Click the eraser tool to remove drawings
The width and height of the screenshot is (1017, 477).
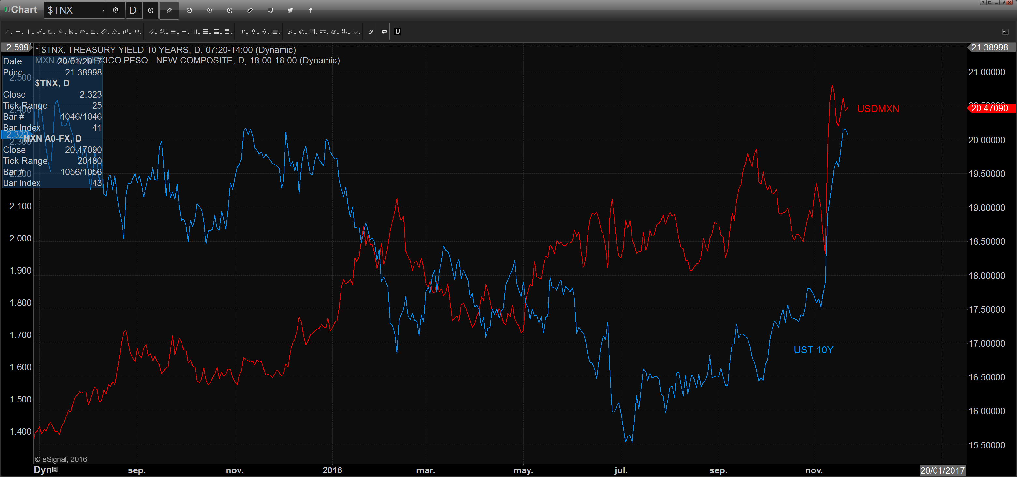[x=371, y=32]
